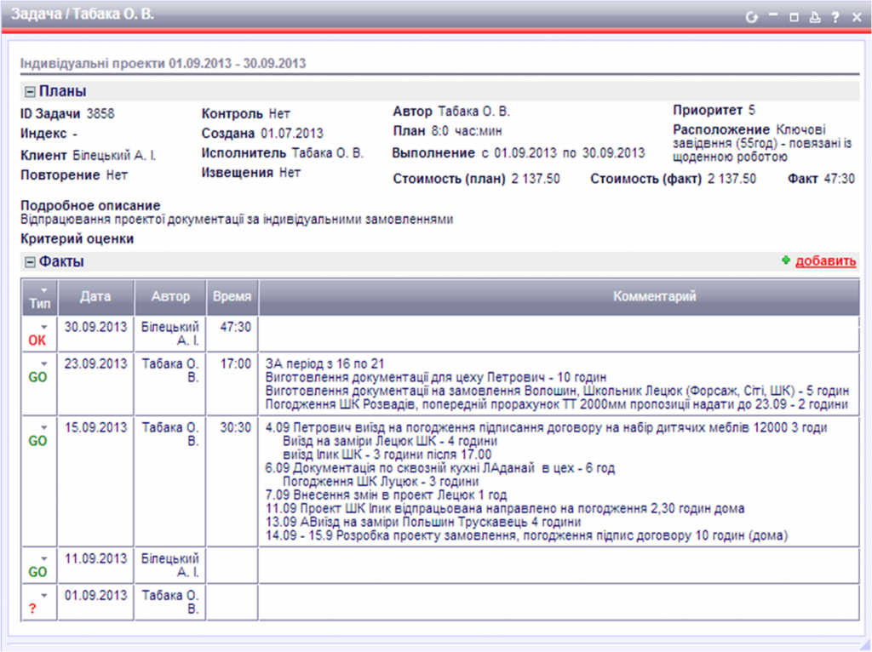Screen dimensions: 872x652
Task: Click the red OK status in 30.09.2013 row
Action: 37,340
